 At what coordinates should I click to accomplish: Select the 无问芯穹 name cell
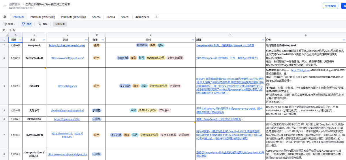(x=34, y=110)
